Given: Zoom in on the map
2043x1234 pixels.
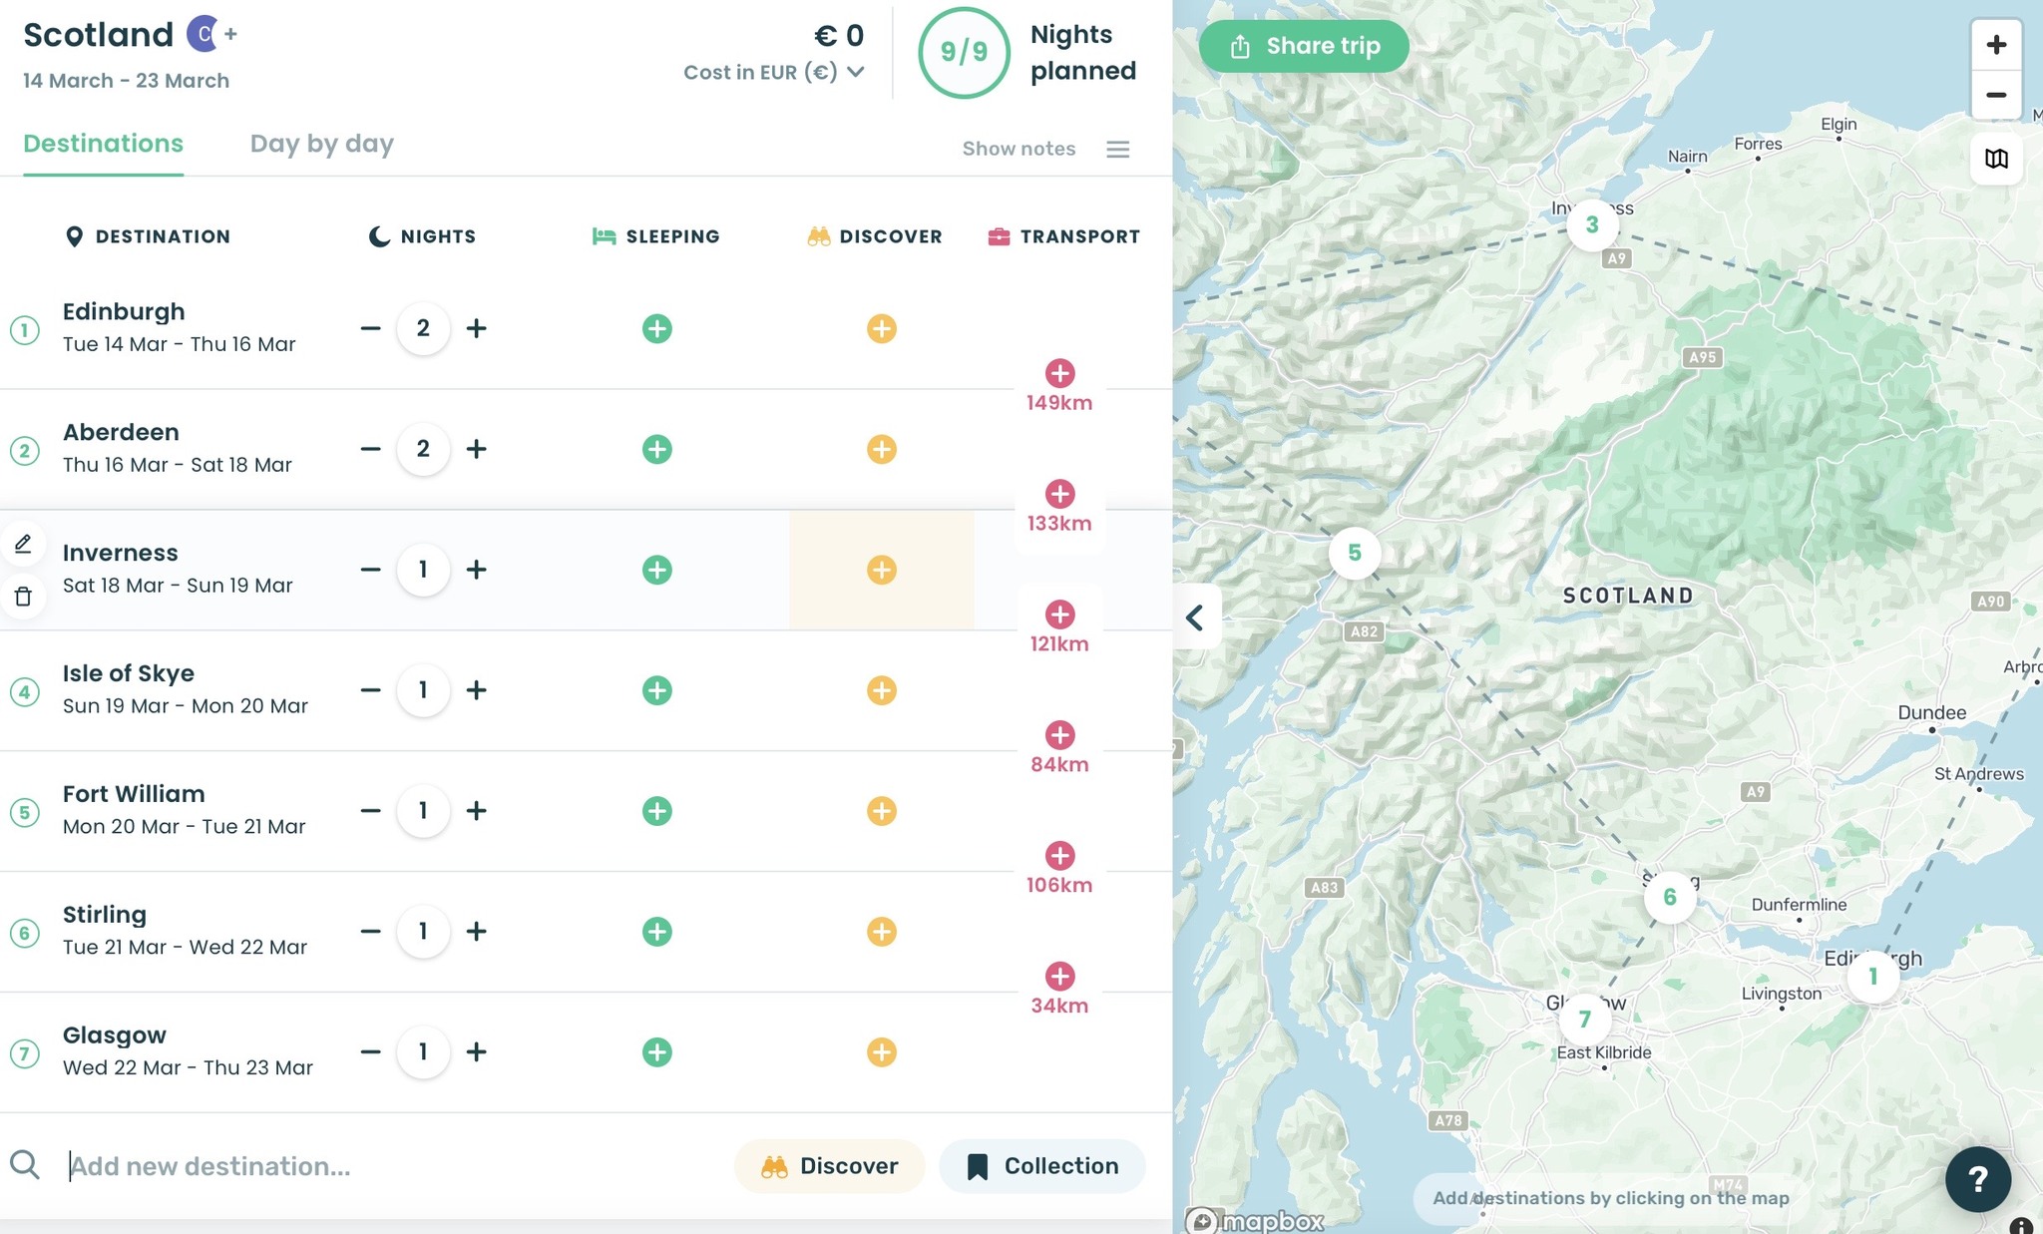Looking at the screenshot, I should (1996, 45).
